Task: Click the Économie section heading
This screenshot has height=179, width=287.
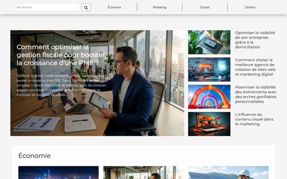Action: pos(35,156)
